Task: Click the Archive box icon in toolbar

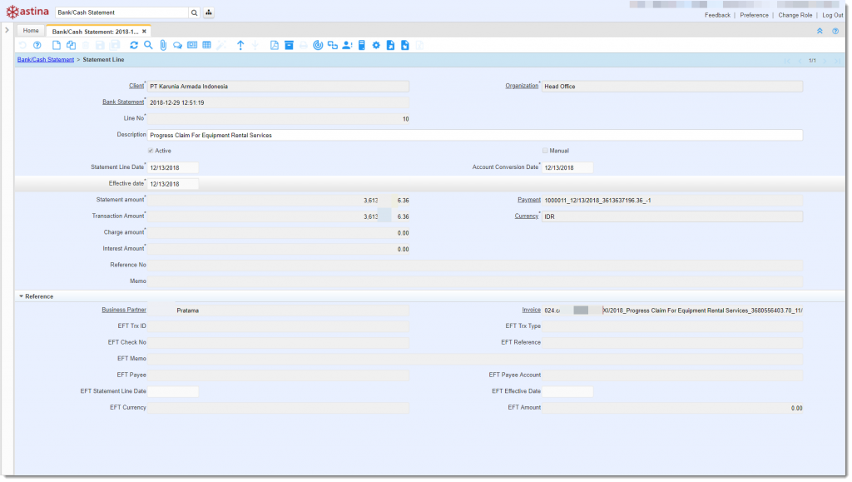Action: 289,45
